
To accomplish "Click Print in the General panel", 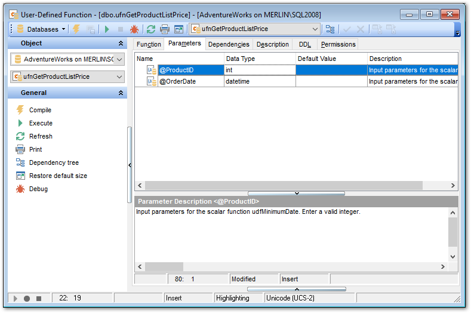I will [35, 149].
